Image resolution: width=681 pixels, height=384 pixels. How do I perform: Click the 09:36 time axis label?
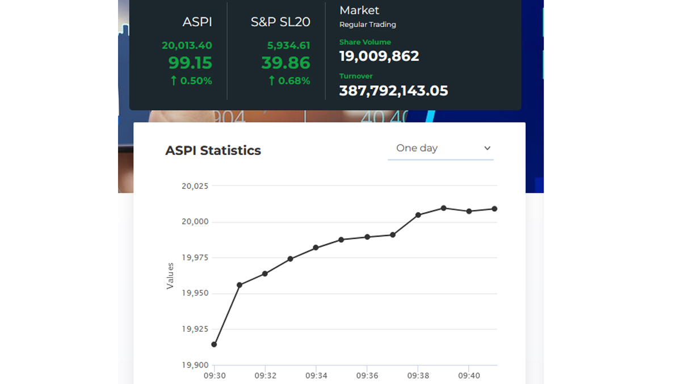coord(367,375)
